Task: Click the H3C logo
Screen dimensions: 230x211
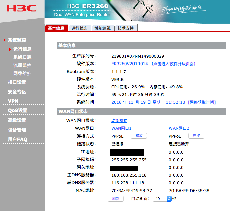Action: coord(22,8)
